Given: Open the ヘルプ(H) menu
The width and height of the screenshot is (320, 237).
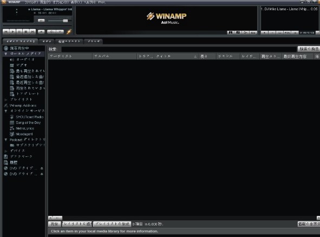Looking at the screenshot, I should (90, 2).
